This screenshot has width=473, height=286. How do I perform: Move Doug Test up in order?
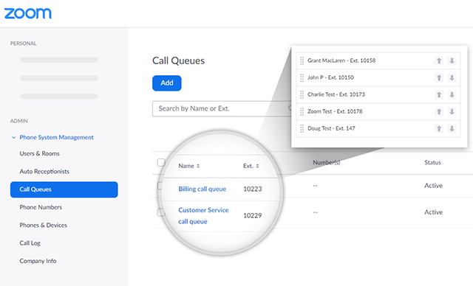[x=439, y=129]
